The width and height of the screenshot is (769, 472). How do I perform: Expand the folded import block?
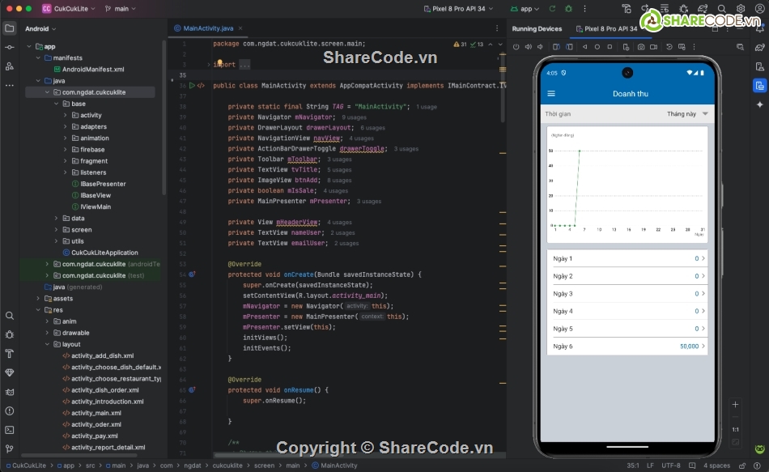[208, 64]
